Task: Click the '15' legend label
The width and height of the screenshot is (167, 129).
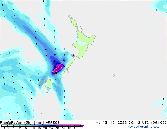Action: coord(39,128)
